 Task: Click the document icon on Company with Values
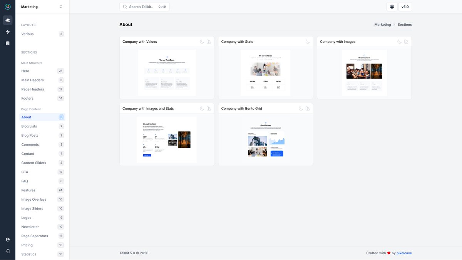(x=209, y=42)
